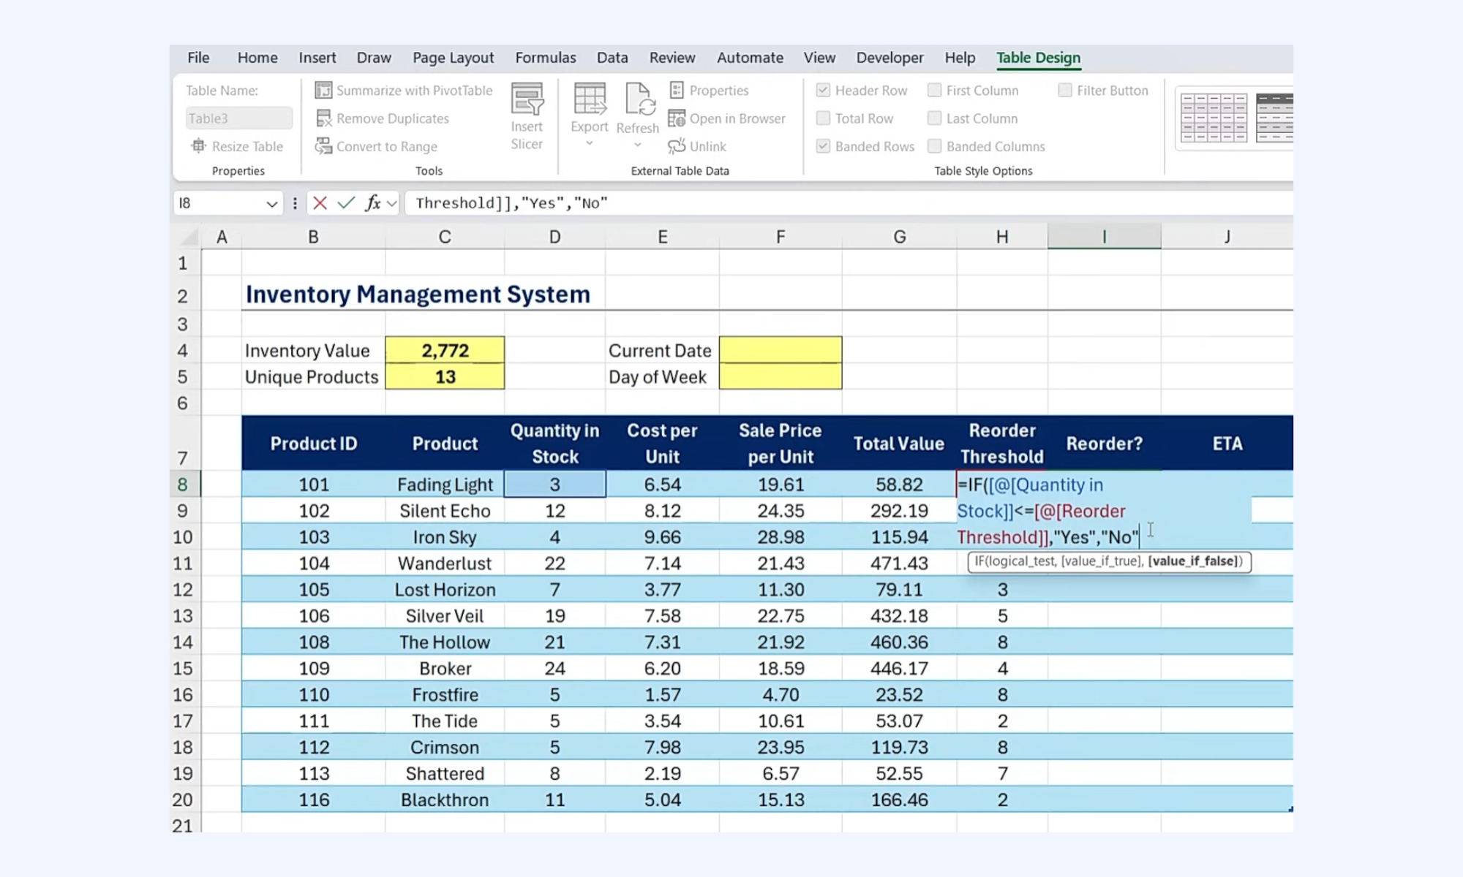Screen dimensions: 1463x877
Task: Select Product ID cell 110
Action: tap(314, 694)
